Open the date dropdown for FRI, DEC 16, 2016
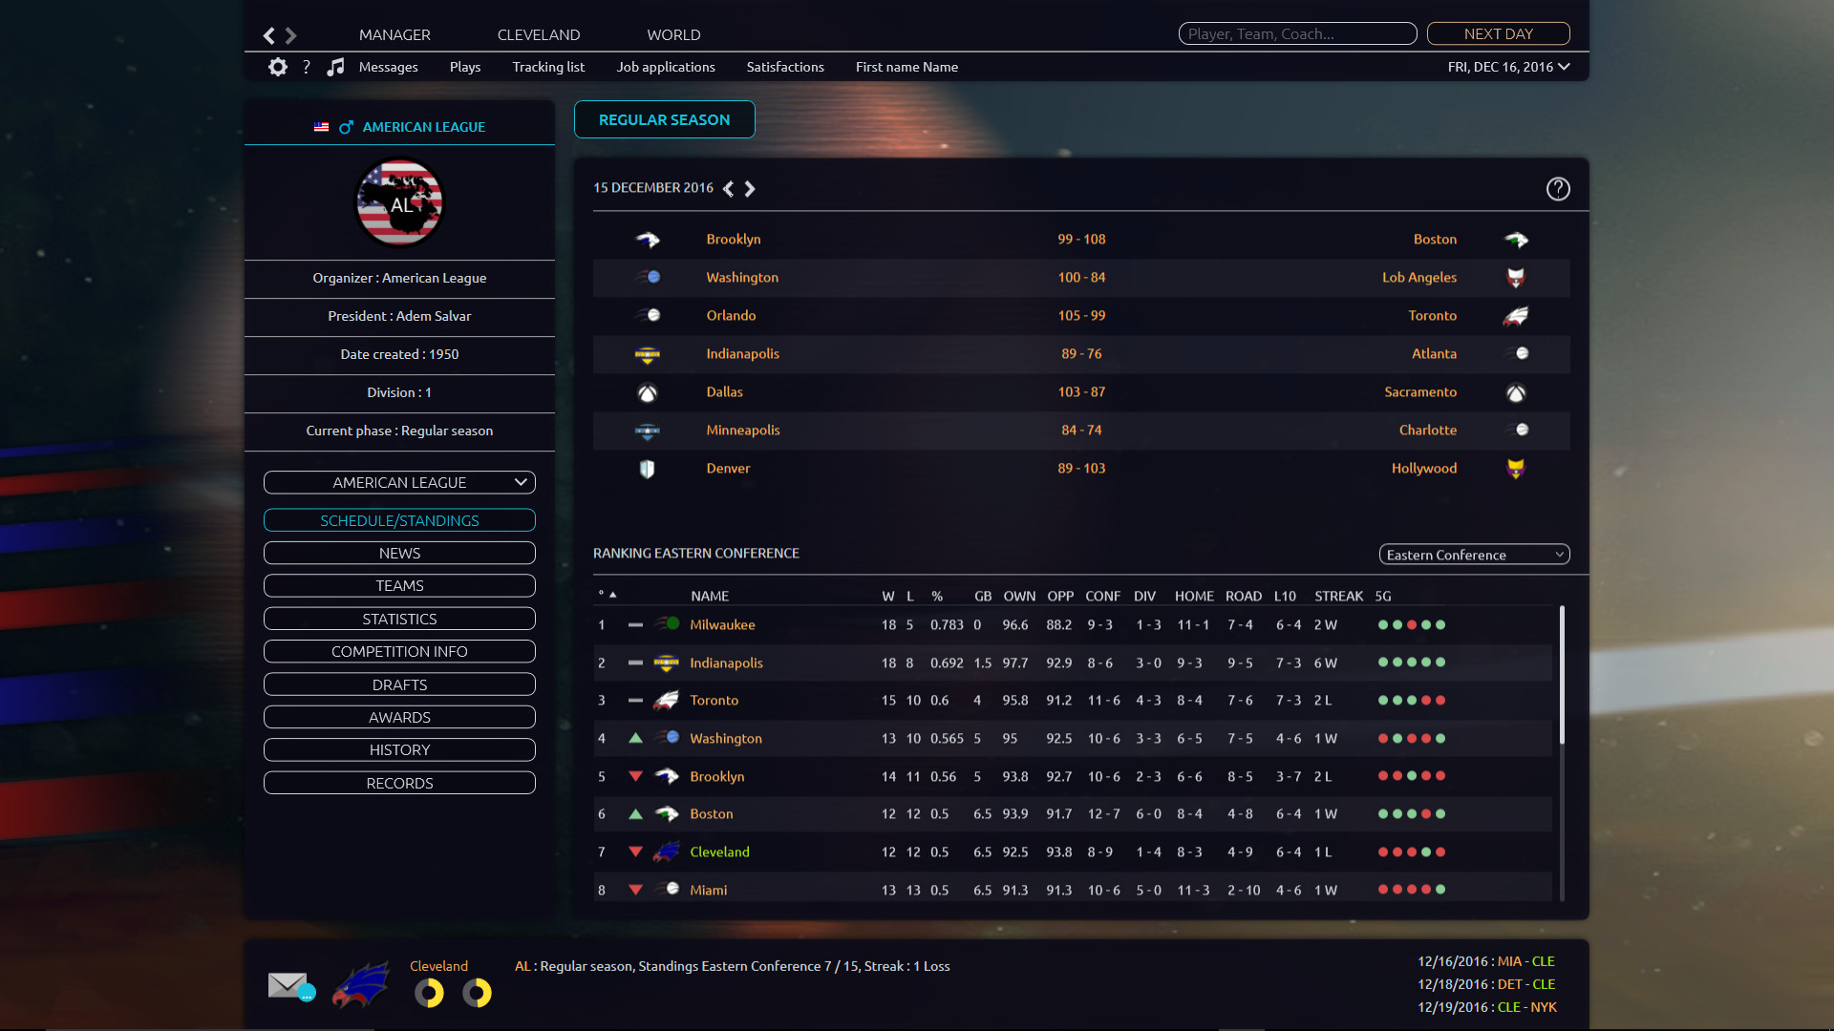The image size is (1834, 1031). pos(1508,67)
